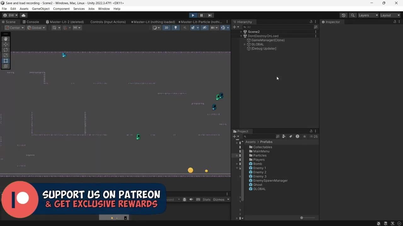Open the Center pivot mode dropdown

coord(14,28)
